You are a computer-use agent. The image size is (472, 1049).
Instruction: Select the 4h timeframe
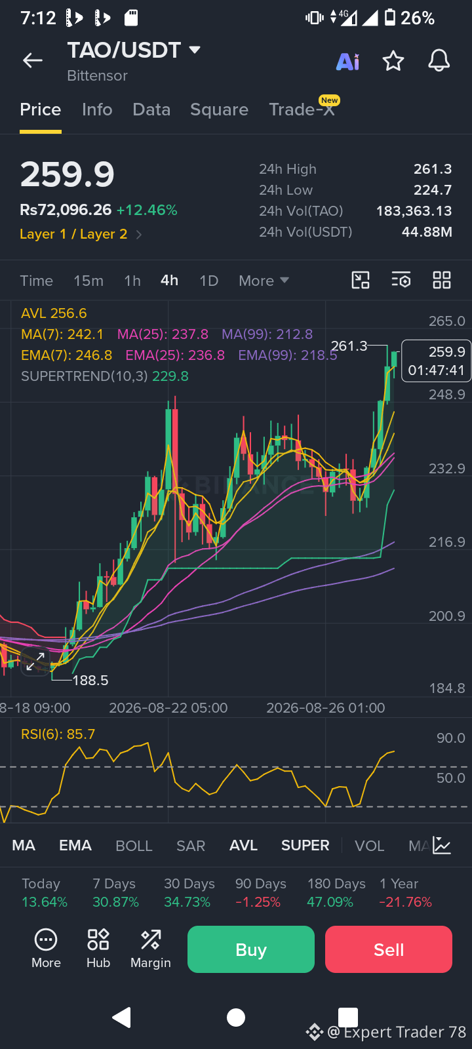pyautogui.click(x=169, y=281)
